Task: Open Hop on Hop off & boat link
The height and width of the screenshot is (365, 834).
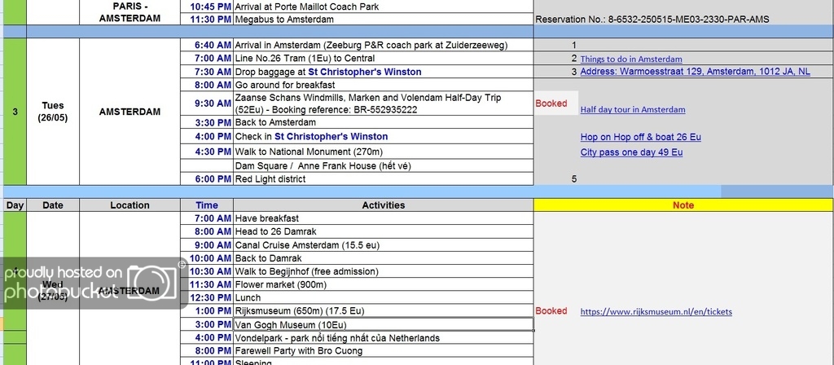Action: pyautogui.click(x=640, y=137)
